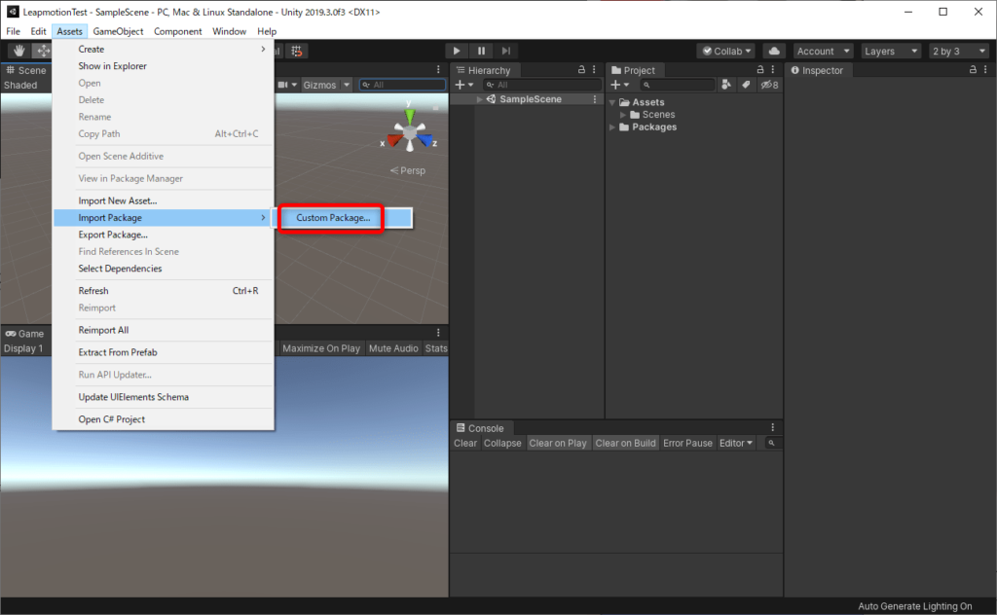
Task: Open the Inspector panel's three-dot options menu
Action: point(985,70)
